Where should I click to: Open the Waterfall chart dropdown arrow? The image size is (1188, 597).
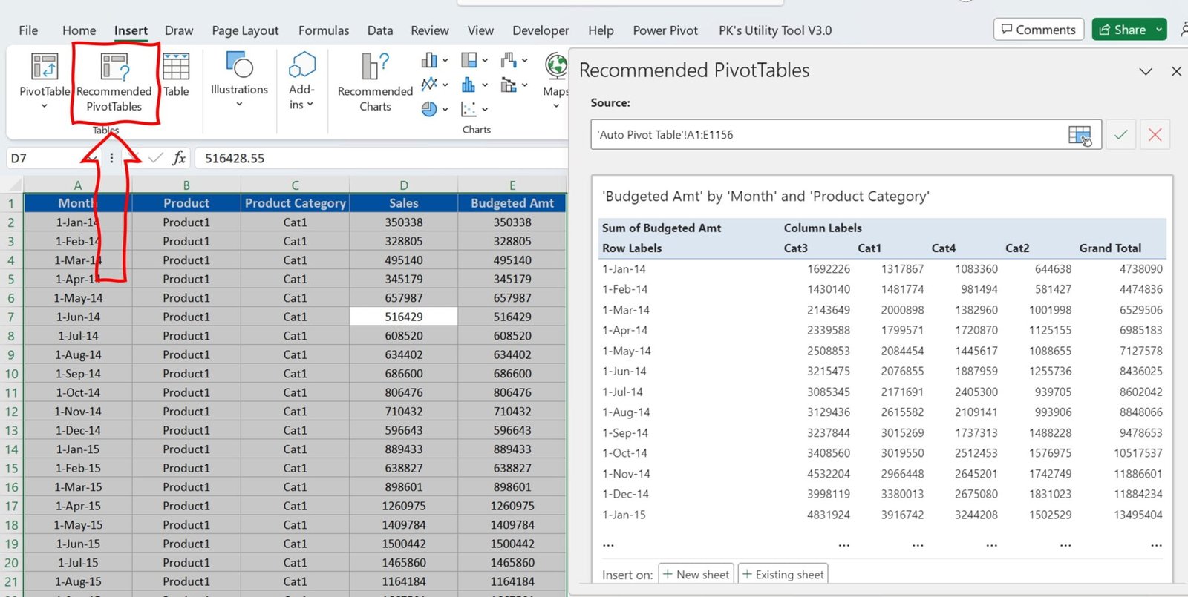(x=524, y=61)
